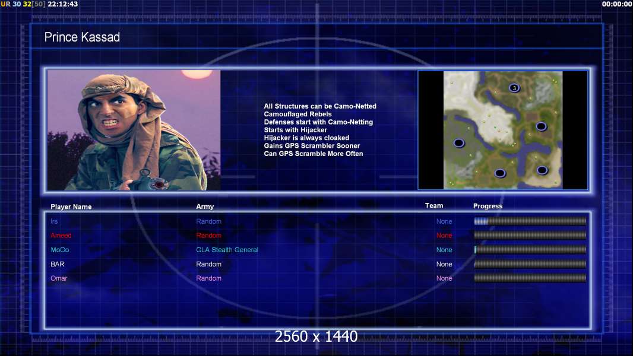Click 'Random' army in the BAR row
The width and height of the screenshot is (633, 356).
click(x=208, y=264)
